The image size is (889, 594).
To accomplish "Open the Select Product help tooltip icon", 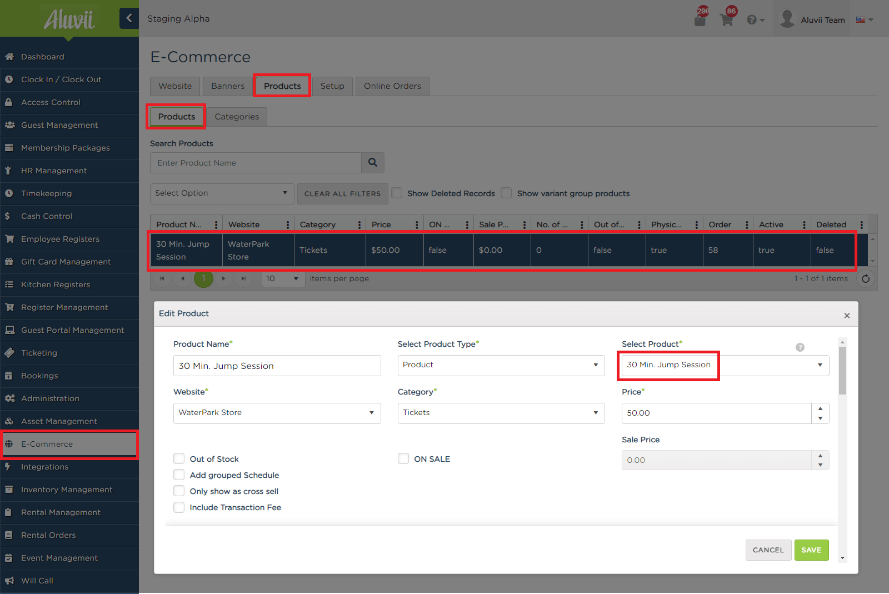I will click(800, 347).
